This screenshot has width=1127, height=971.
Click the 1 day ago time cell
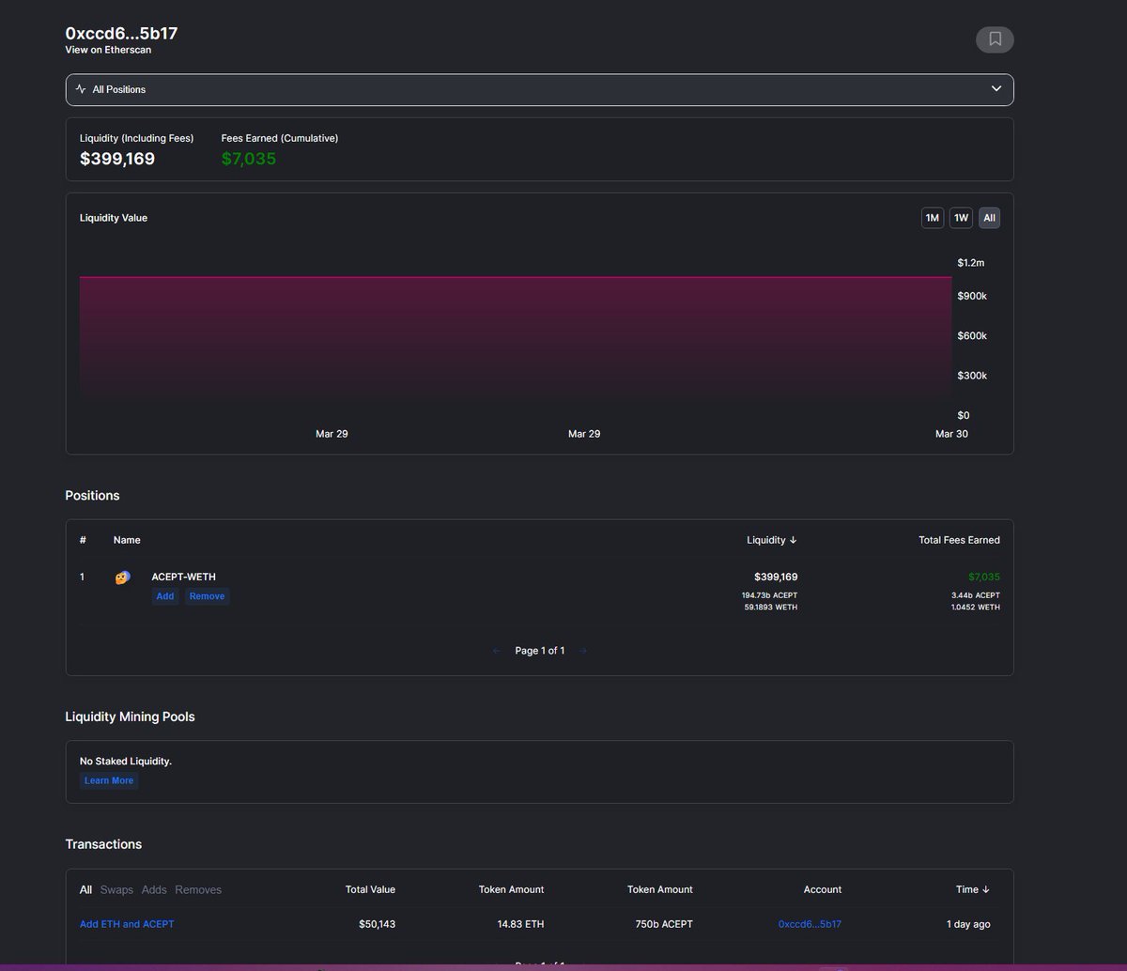tap(968, 924)
